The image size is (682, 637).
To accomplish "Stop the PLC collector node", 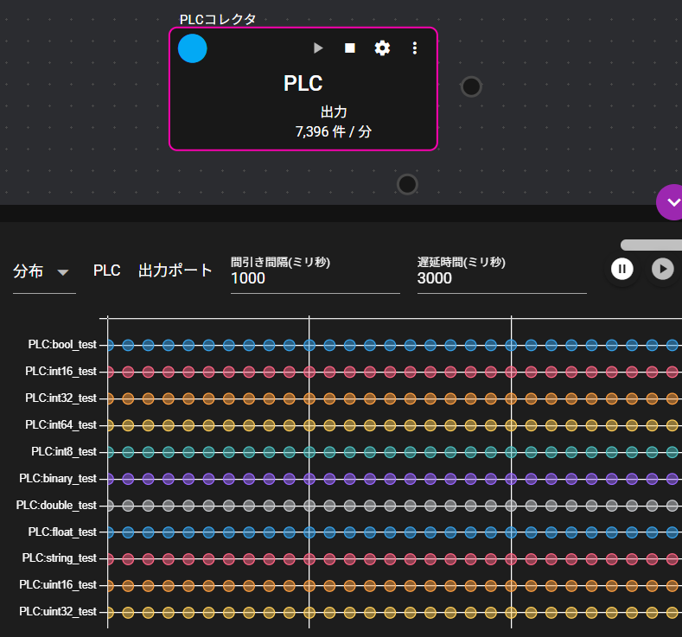I will pos(350,48).
